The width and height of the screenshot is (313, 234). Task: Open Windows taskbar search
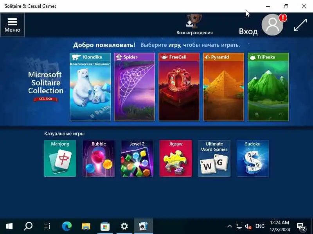point(28,226)
